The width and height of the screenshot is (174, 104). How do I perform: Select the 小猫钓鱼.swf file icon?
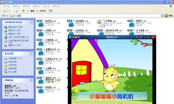click(x=40, y=42)
